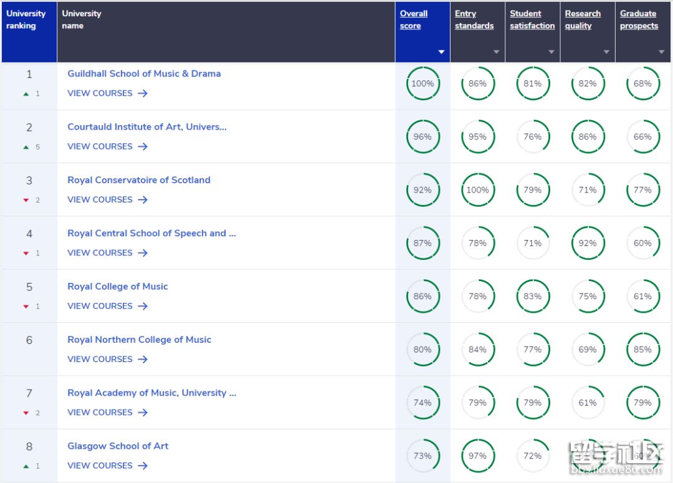Click green up arrow beside rank 8
Screen dimensions: 673x483
26,466
